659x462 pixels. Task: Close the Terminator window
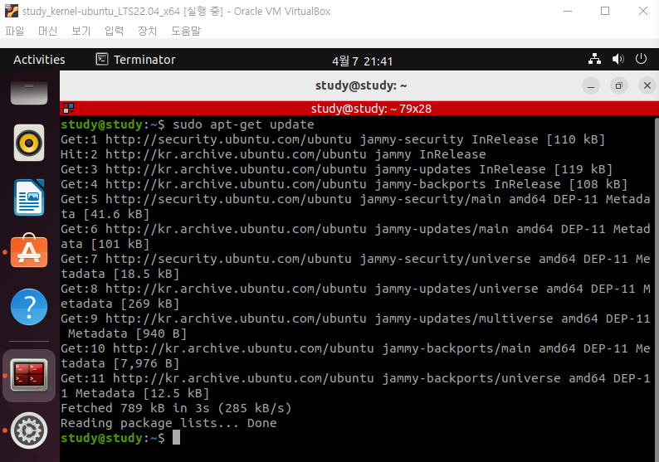647,85
